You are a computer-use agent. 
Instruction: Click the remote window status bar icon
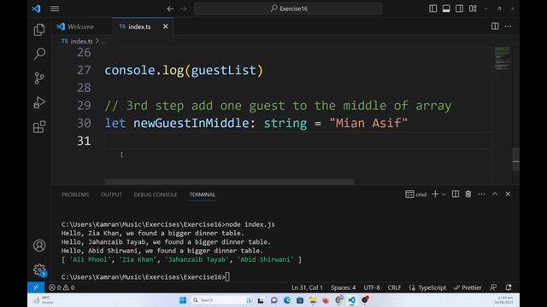coord(36,287)
